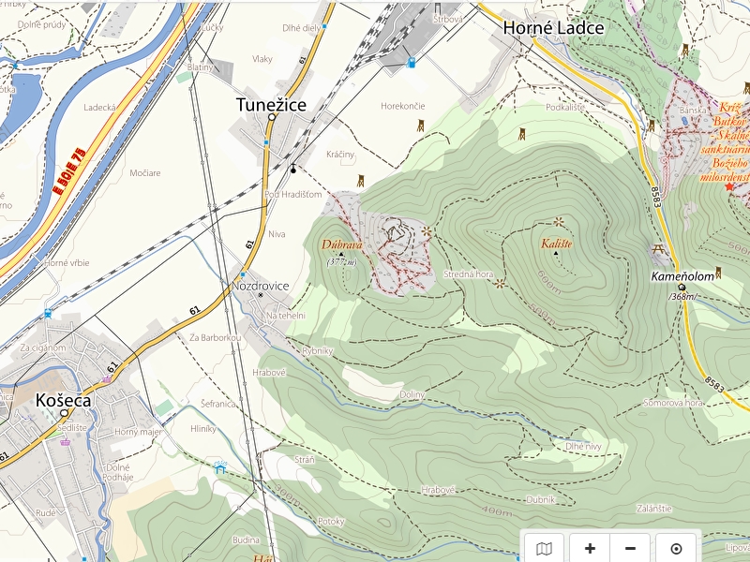Center map on my location
This screenshot has width=750, height=562.
pyautogui.click(x=676, y=548)
